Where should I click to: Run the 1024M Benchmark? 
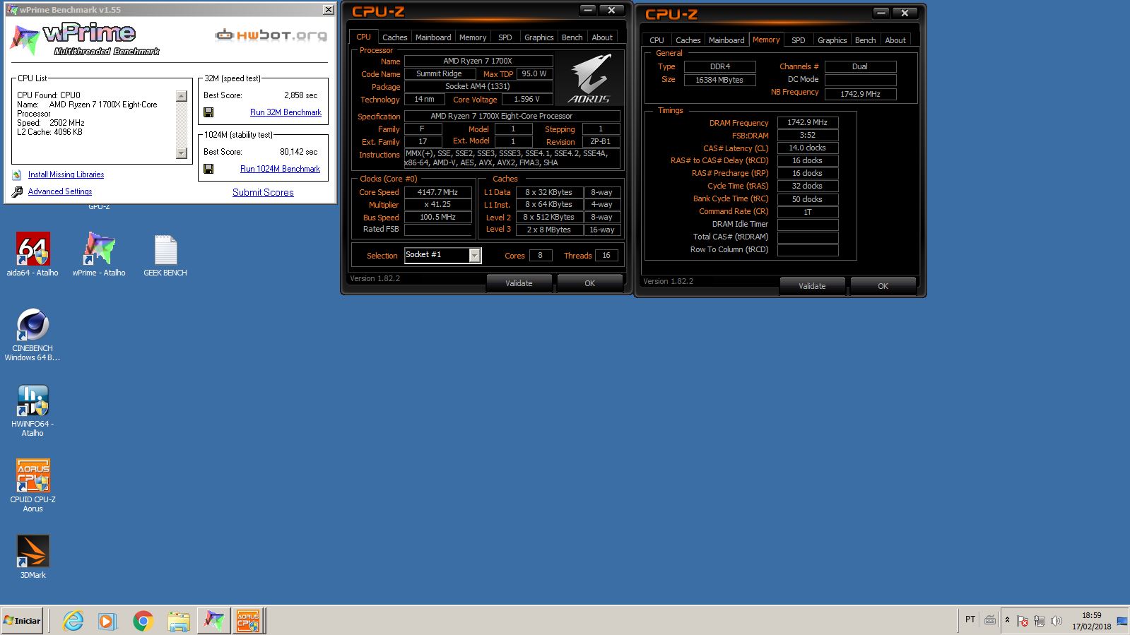280,169
